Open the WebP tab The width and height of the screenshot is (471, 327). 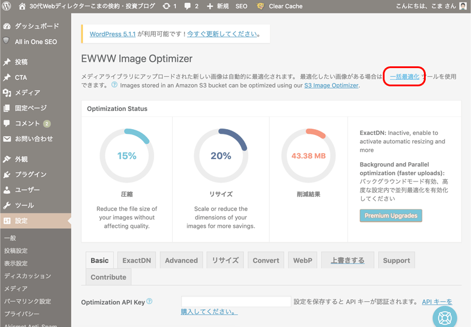coord(302,260)
